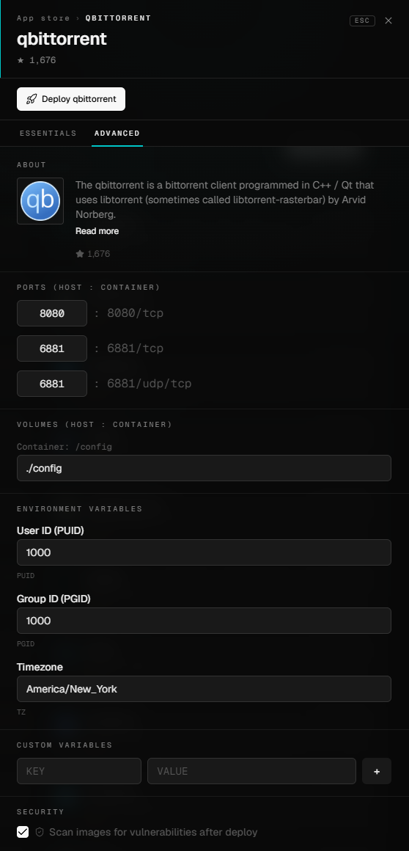This screenshot has width=409, height=851.
Task: Close the panel with the X icon
Action: (x=388, y=21)
